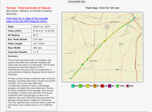Click the 16.7 miles path length cell

[x=44, y=44]
